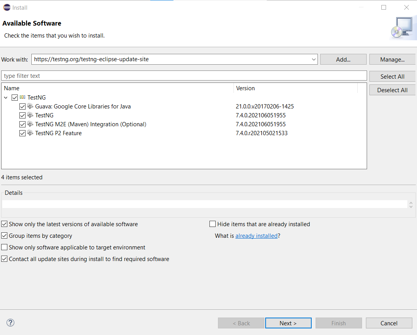This screenshot has width=417, height=335.
Task: Click the TestNG category icon
Action: [22, 97]
